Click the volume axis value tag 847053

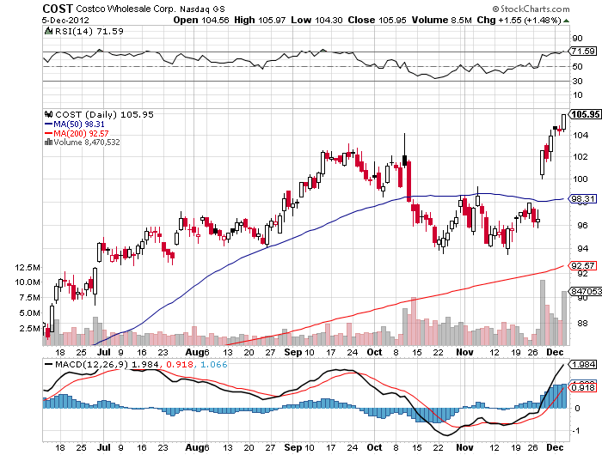pyautogui.click(x=586, y=291)
